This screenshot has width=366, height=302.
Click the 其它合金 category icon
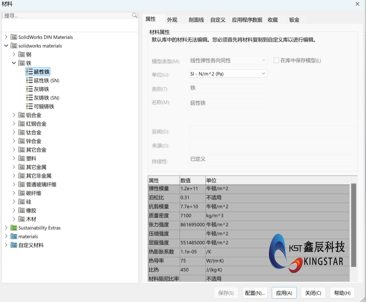pos(22,149)
